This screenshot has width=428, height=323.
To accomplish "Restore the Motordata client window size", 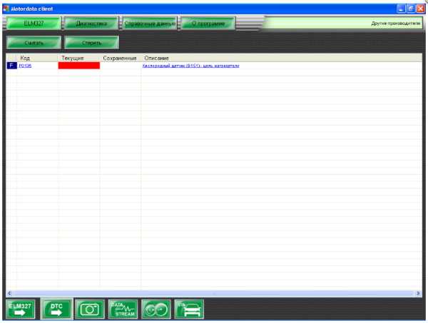I will (411, 9).
